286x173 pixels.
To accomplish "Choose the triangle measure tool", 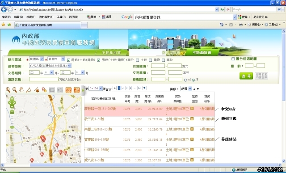I will coord(29,90).
